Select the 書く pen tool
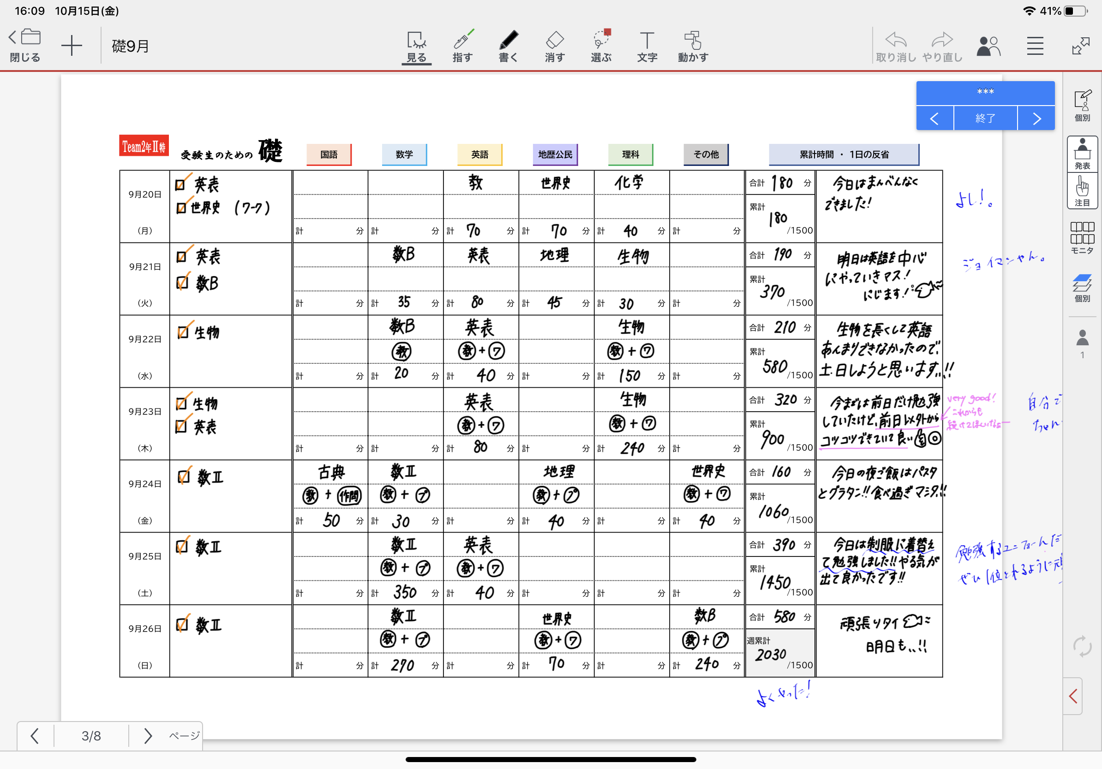This screenshot has width=1102, height=769. [508, 47]
